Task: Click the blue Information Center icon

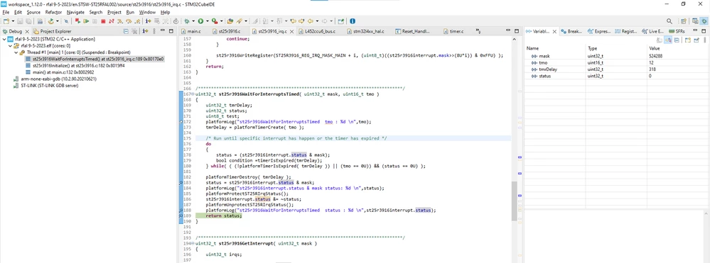Action: point(353,21)
